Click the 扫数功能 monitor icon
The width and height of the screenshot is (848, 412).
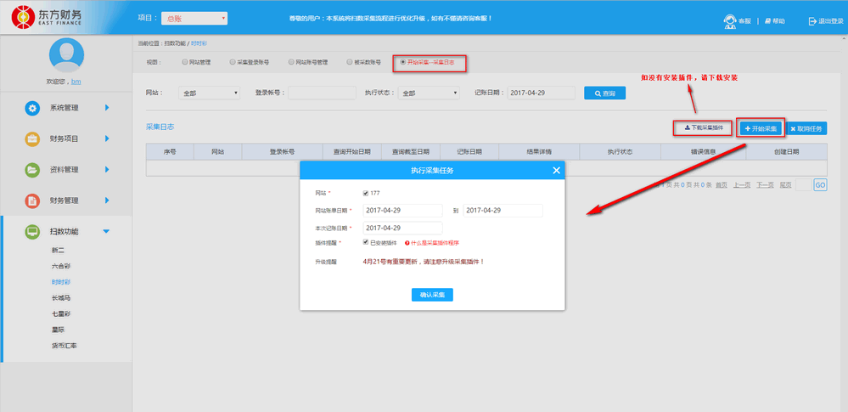click(32, 231)
